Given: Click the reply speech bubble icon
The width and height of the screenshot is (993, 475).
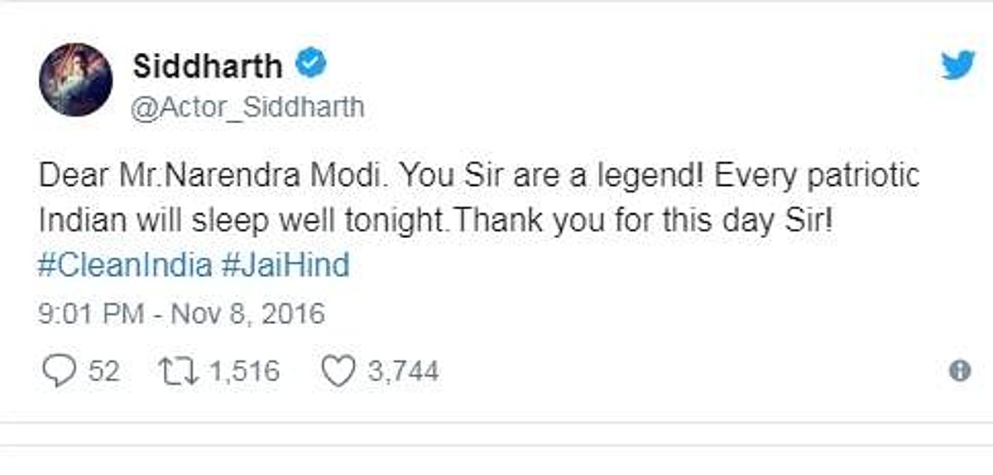Looking at the screenshot, I should (57, 371).
